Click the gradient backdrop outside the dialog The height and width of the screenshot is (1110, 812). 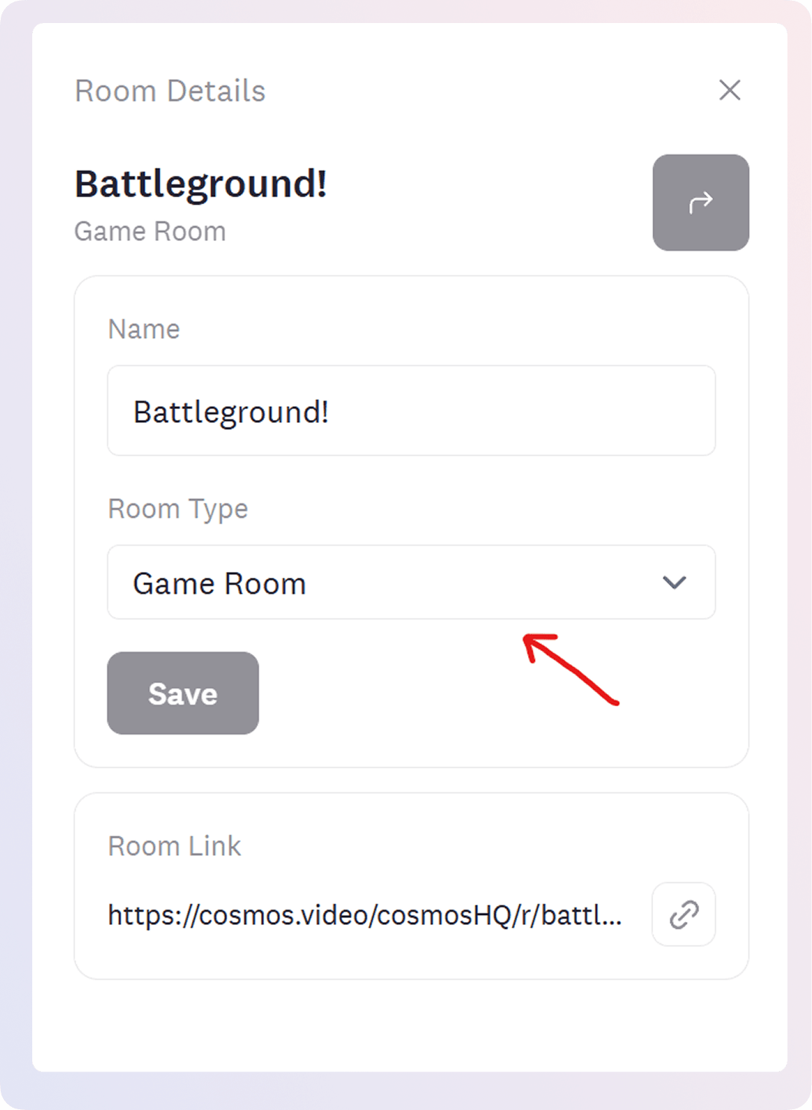(x=15, y=537)
